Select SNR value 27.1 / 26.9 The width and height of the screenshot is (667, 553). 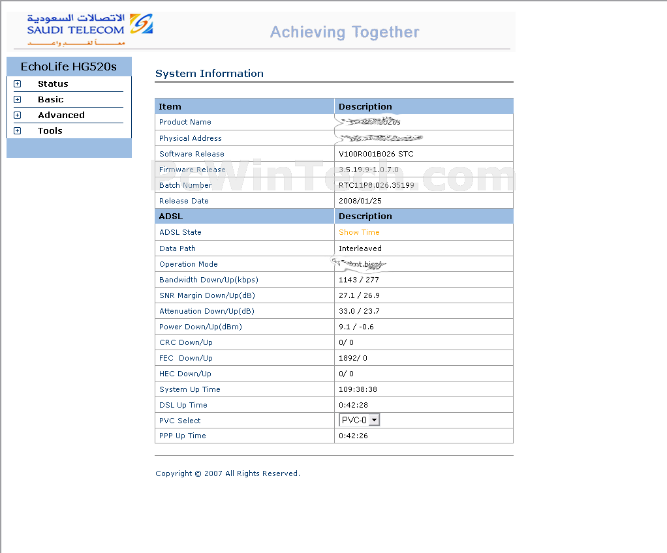tap(359, 296)
